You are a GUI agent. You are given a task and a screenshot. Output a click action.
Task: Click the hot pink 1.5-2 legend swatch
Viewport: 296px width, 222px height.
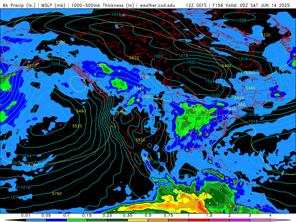pyautogui.click(x=219, y=220)
